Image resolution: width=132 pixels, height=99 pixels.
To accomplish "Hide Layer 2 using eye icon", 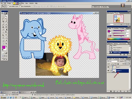I will pyautogui.click(x=108, y=71).
